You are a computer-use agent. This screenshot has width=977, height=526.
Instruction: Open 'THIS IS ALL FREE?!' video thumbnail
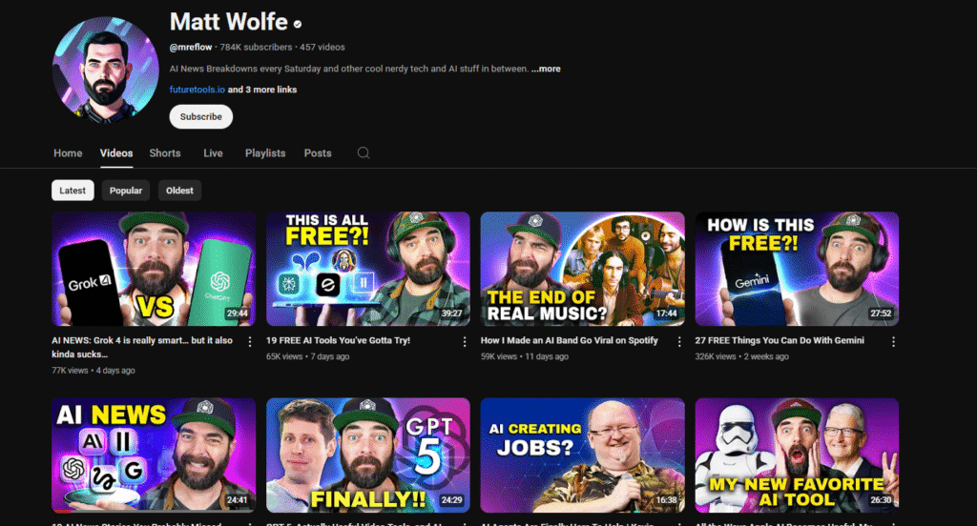tap(368, 269)
